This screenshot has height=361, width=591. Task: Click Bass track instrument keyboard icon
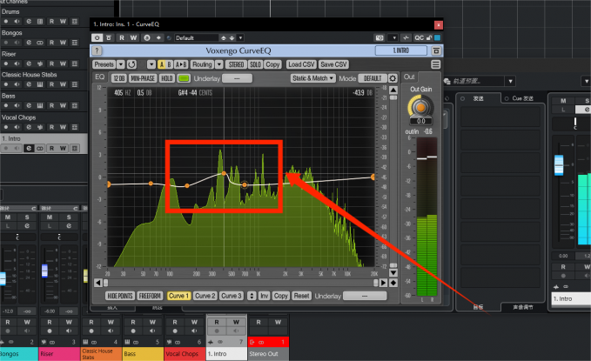39,105
